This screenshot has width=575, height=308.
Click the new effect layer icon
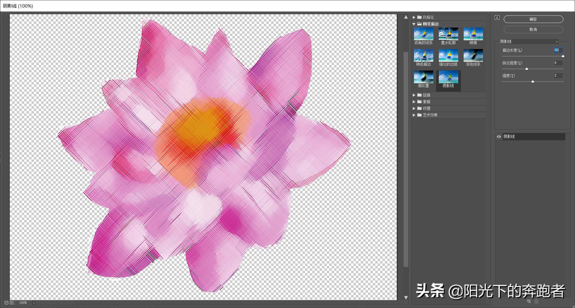pos(528,302)
